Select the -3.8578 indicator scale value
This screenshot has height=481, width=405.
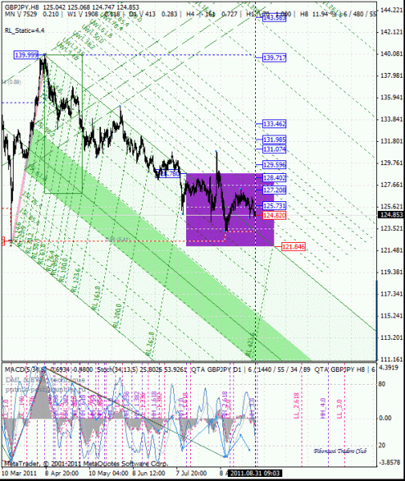[390, 463]
